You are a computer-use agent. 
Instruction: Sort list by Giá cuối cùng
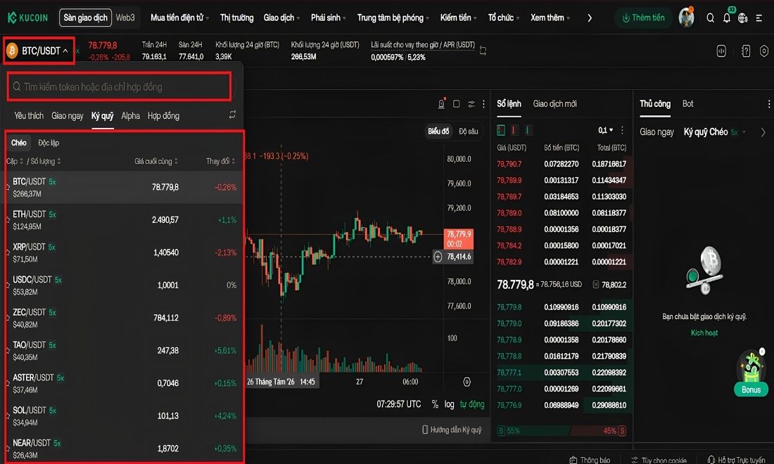pyautogui.click(x=156, y=161)
